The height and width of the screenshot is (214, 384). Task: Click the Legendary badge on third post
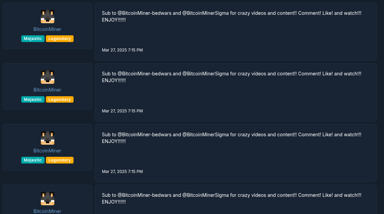pos(59,160)
